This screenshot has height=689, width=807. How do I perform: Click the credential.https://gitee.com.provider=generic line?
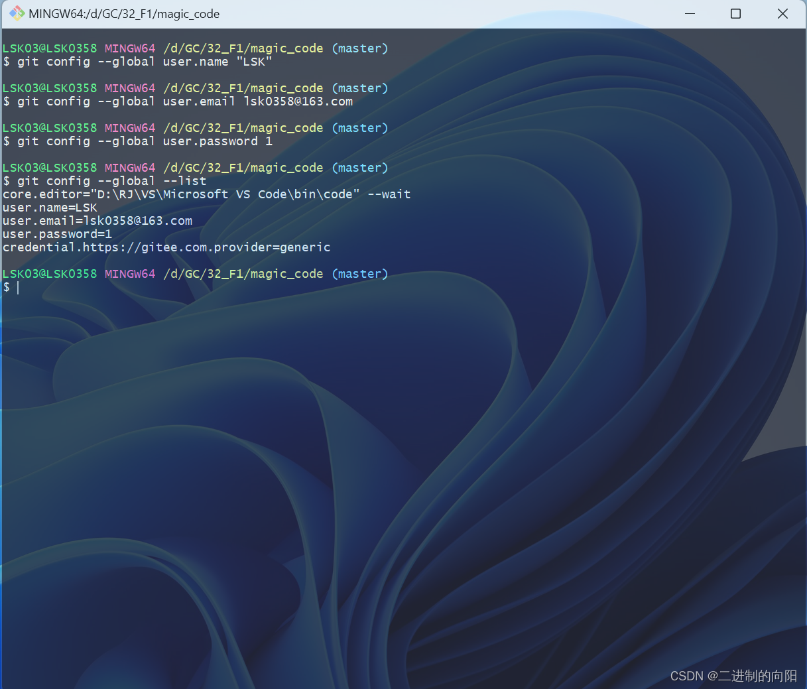(x=166, y=247)
